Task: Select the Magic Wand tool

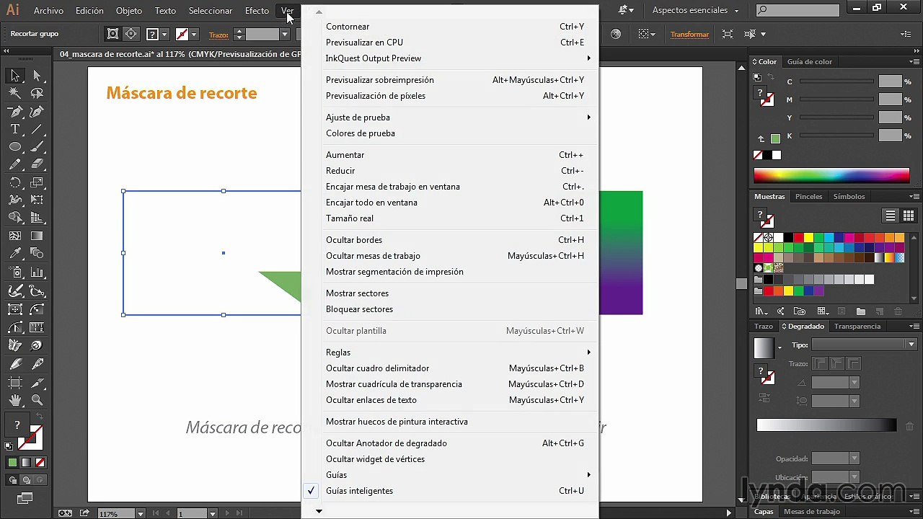Action: (x=15, y=93)
